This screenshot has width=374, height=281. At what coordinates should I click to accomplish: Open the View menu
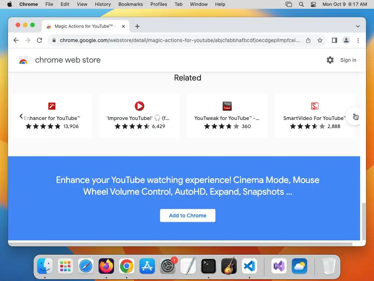click(x=82, y=4)
